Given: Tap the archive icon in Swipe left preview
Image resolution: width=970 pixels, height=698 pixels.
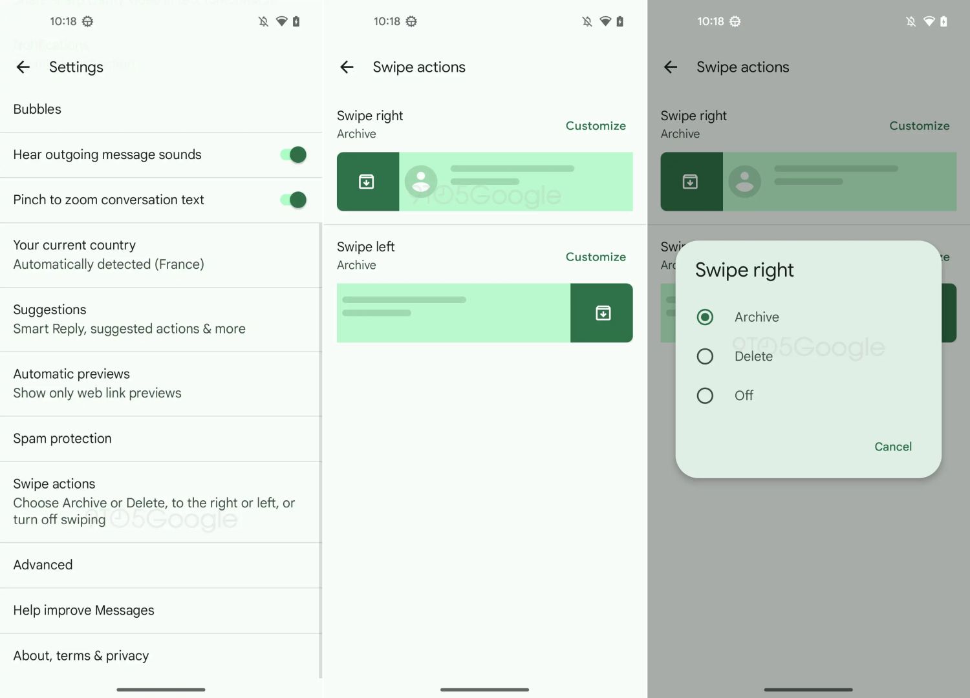Looking at the screenshot, I should 603,313.
